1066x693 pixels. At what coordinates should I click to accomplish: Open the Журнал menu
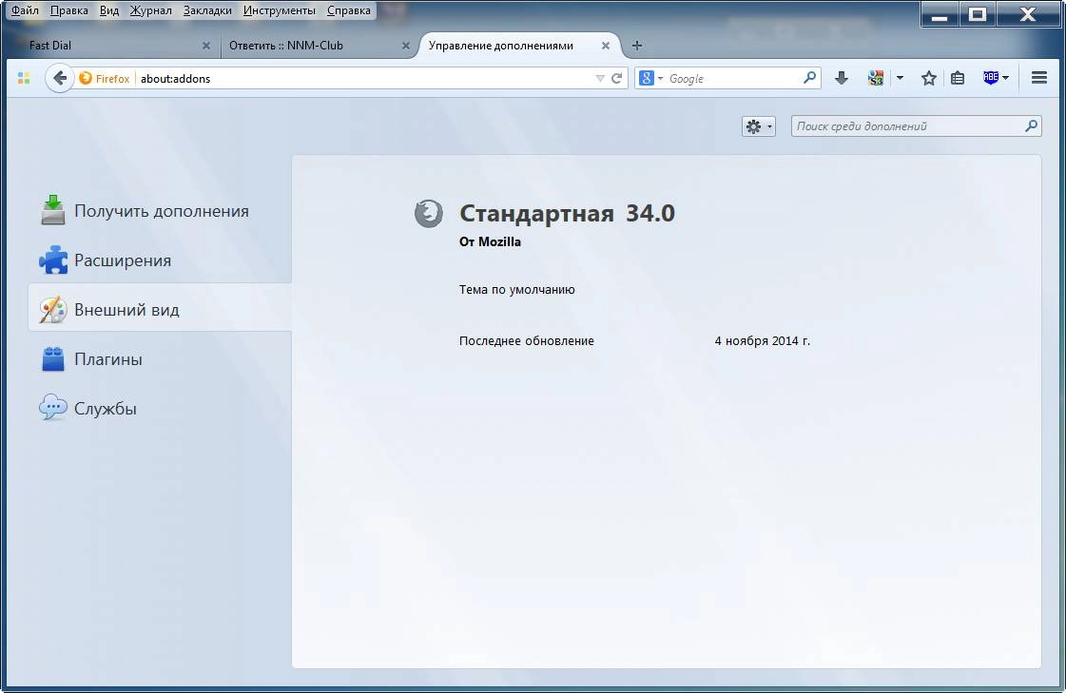point(151,10)
